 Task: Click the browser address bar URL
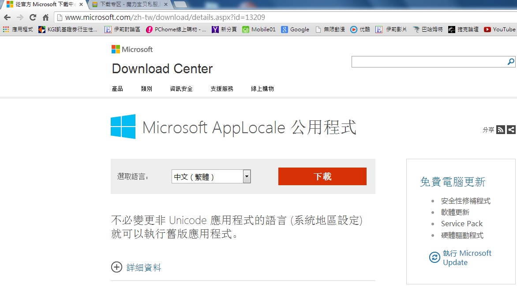click(x=165, y=17)
